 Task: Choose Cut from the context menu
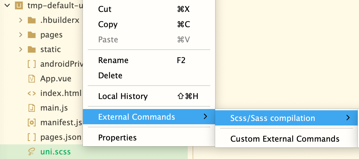point(105,9)
